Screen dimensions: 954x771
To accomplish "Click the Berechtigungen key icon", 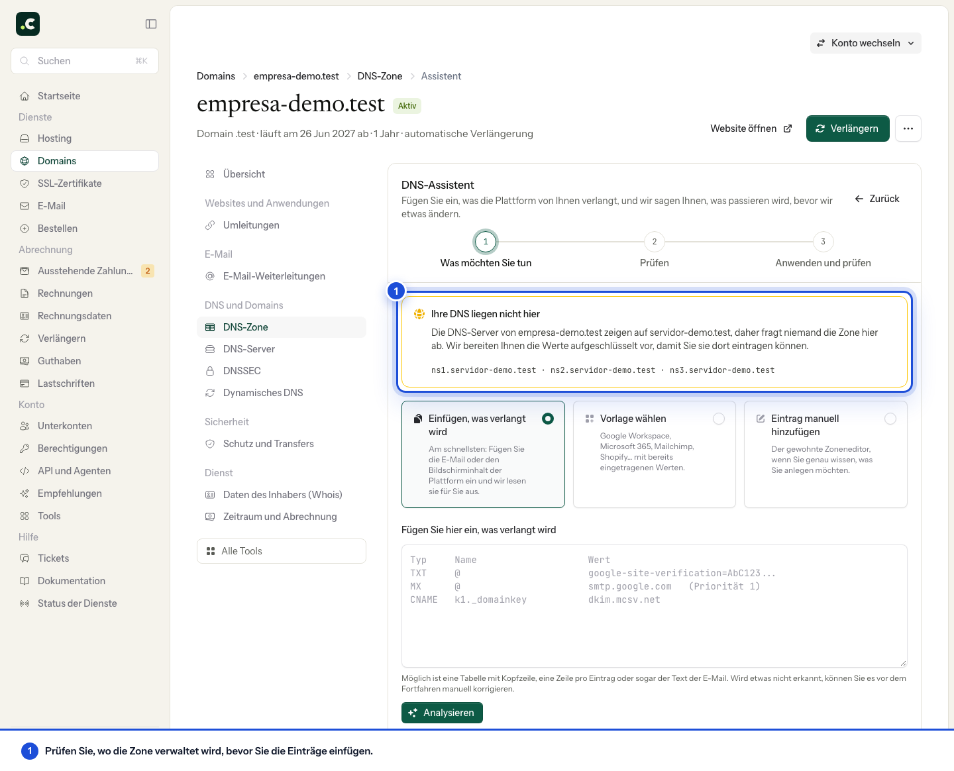I will click(25, 448).
